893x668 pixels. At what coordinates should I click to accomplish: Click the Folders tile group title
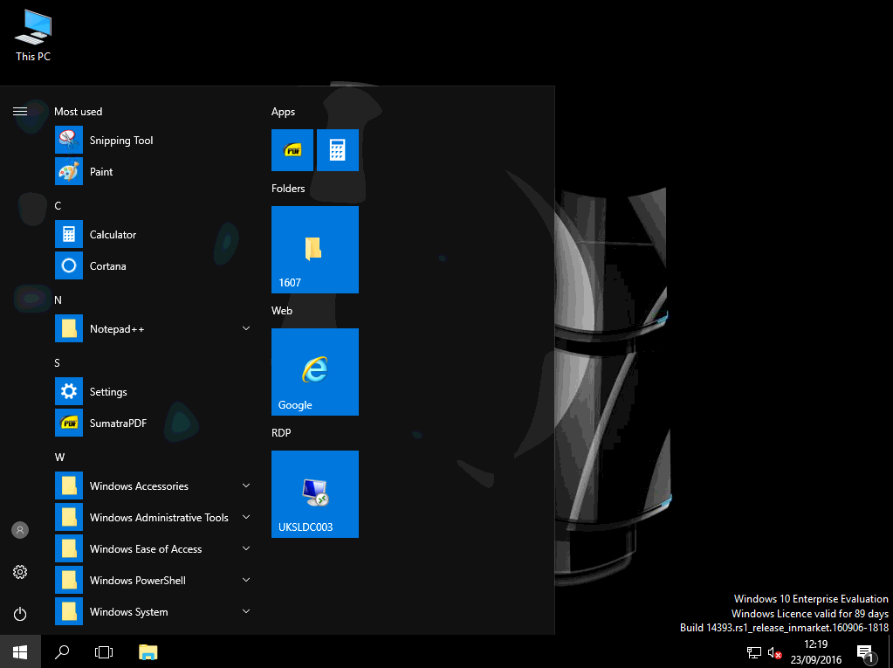[288, 189]
